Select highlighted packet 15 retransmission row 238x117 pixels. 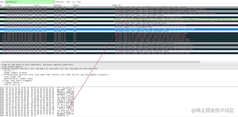[119, 29]
